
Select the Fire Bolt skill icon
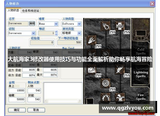[105, 26]
